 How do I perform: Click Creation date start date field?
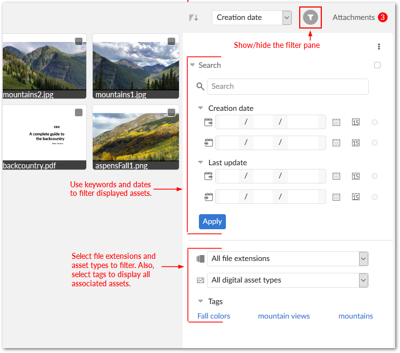[x=271, y=122]
